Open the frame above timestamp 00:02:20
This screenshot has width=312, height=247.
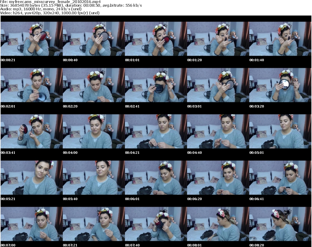pyautogui.click(x=94, y=85)
